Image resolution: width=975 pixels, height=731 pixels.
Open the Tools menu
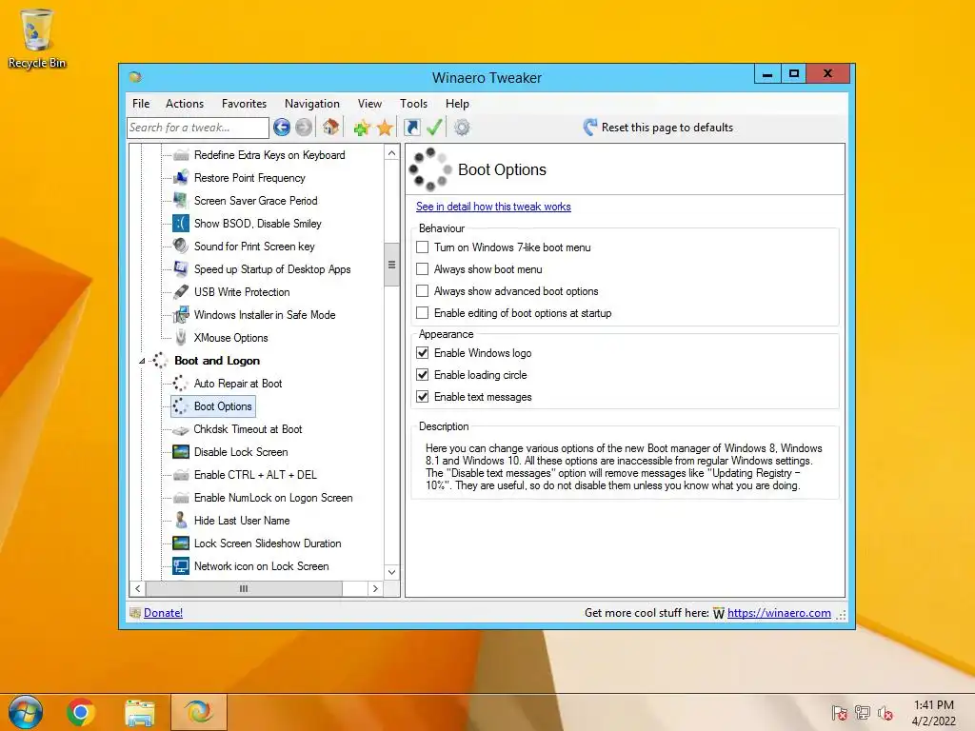pyautogui.click(x=413, y=104)
